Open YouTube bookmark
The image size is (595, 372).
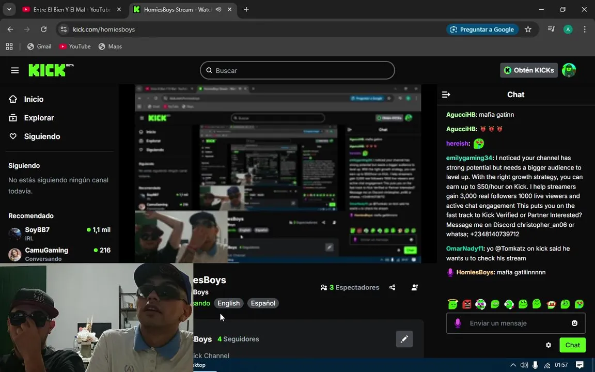click(x=75, y=47)
